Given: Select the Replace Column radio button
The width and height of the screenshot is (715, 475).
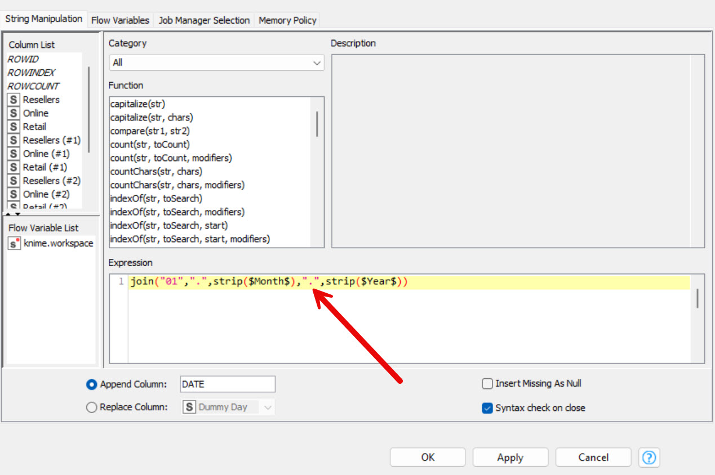Looking at the screenshot, I should click(91, 407).
